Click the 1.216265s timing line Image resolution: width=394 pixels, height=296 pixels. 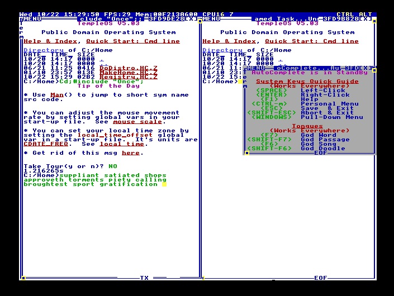(44, 171)
